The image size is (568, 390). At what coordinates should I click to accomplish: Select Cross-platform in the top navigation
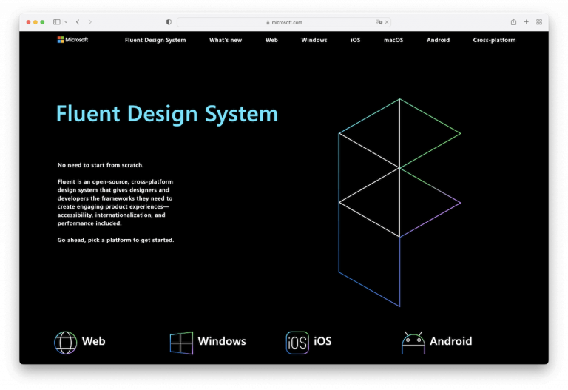[x=494, y=40]
